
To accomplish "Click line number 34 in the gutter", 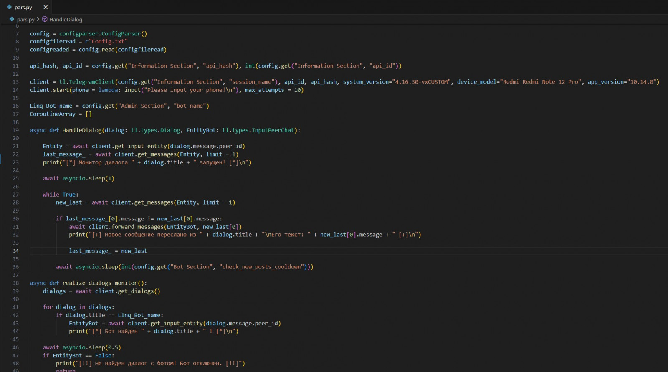I will 15,251.
